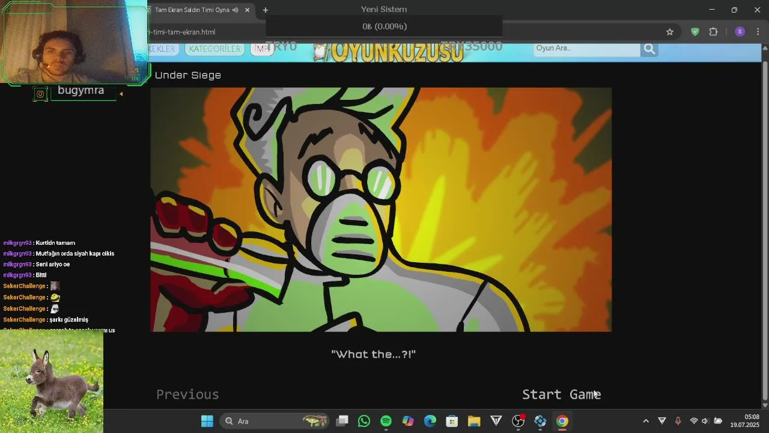Click the "What the...?!" caption text
The width and height of the screenshot is (769, 433).
pyautogui.click(x=373, y=354)
